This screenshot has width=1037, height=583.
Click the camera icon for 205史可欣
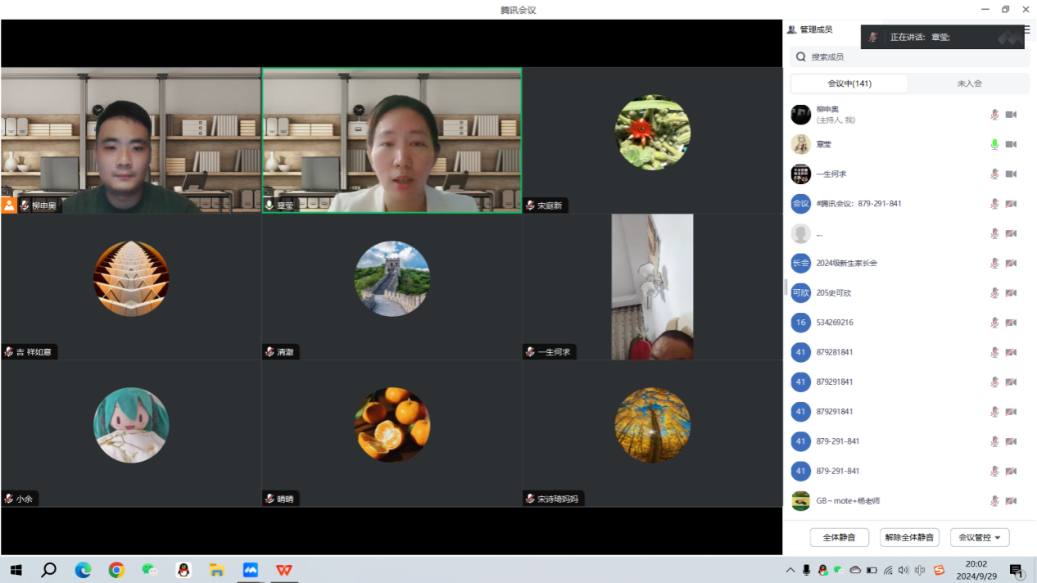tap(1011, 293)
